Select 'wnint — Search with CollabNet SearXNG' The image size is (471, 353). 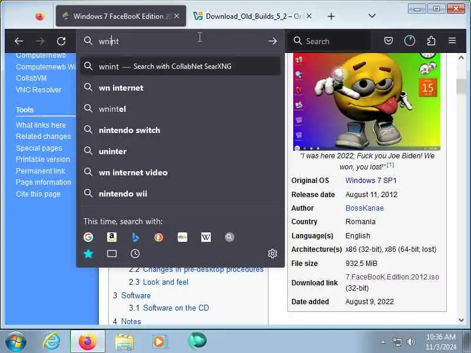180,66
